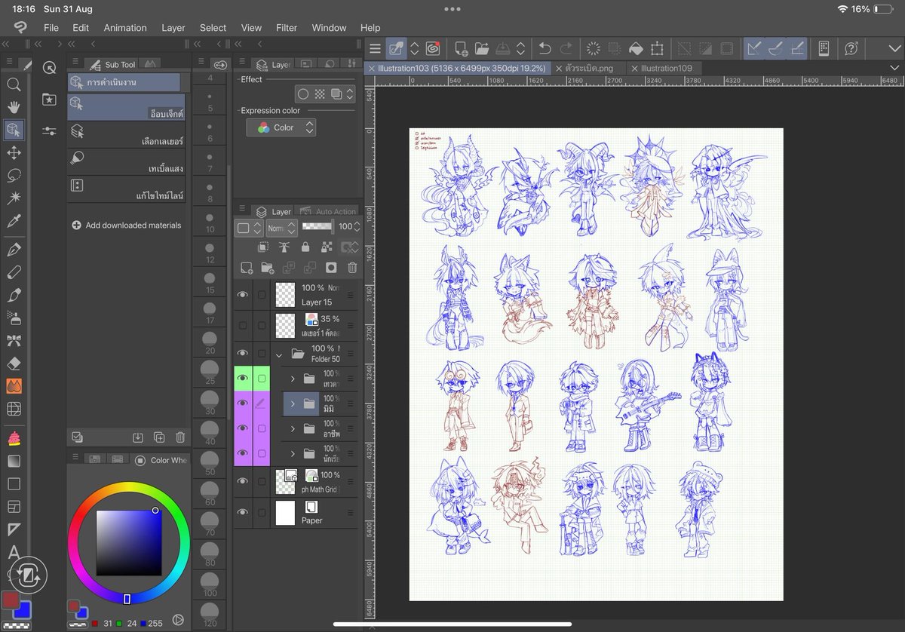
Task: Click the Undo arrow in command bar
Action: 545,48
